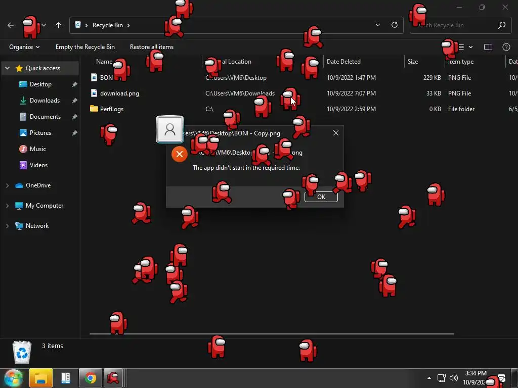The width and height of the screenshot is (518, 388).
Task: Expand the address bar history dropdown
Action: 378,25
